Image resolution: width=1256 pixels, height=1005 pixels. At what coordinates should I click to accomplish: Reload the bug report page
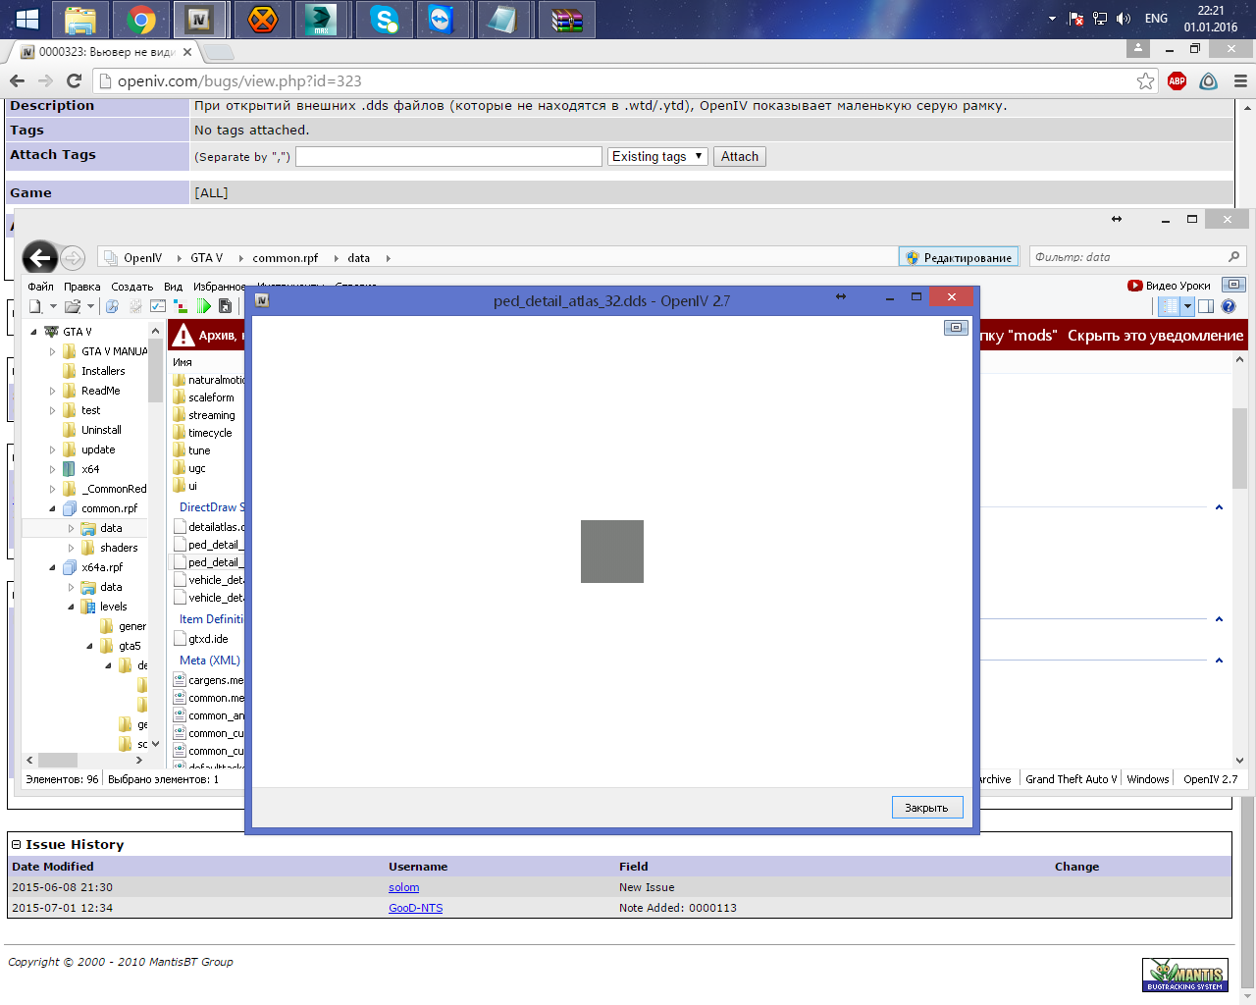[74, 81]
